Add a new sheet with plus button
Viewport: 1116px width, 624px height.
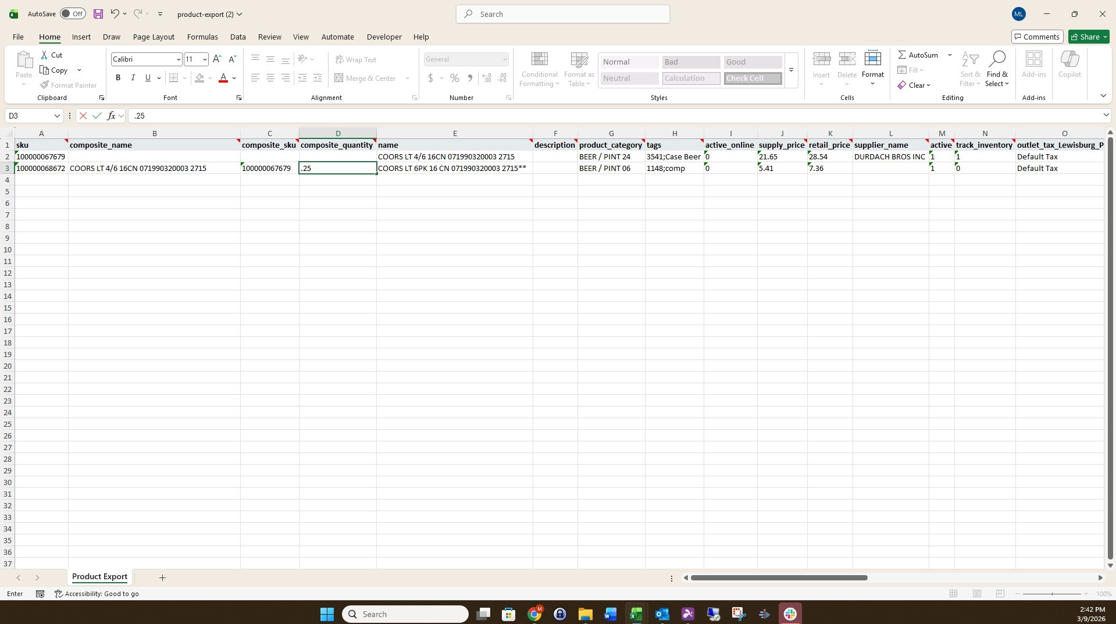pos(162,577)
